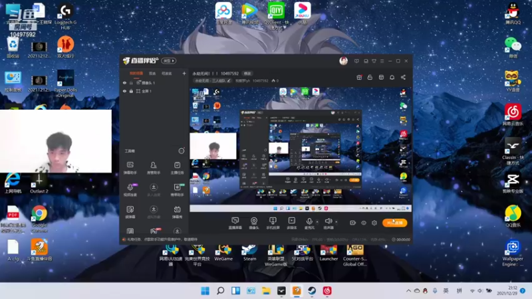Image resolution: width=532 pixels, height=299 pixels.
Task: Open the toolbox more-options circle button
Action: 181,151
